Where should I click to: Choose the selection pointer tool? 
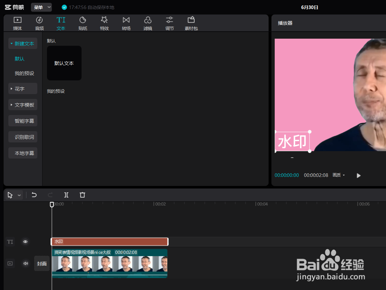(x=10, y=195)
